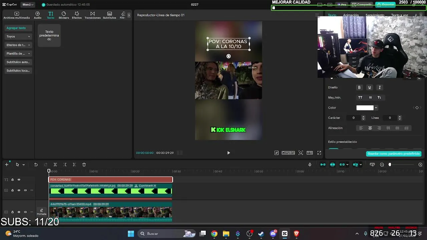Screen dimensions: 427x240
Task: Switch to the Audio tab
Action: 37,15
